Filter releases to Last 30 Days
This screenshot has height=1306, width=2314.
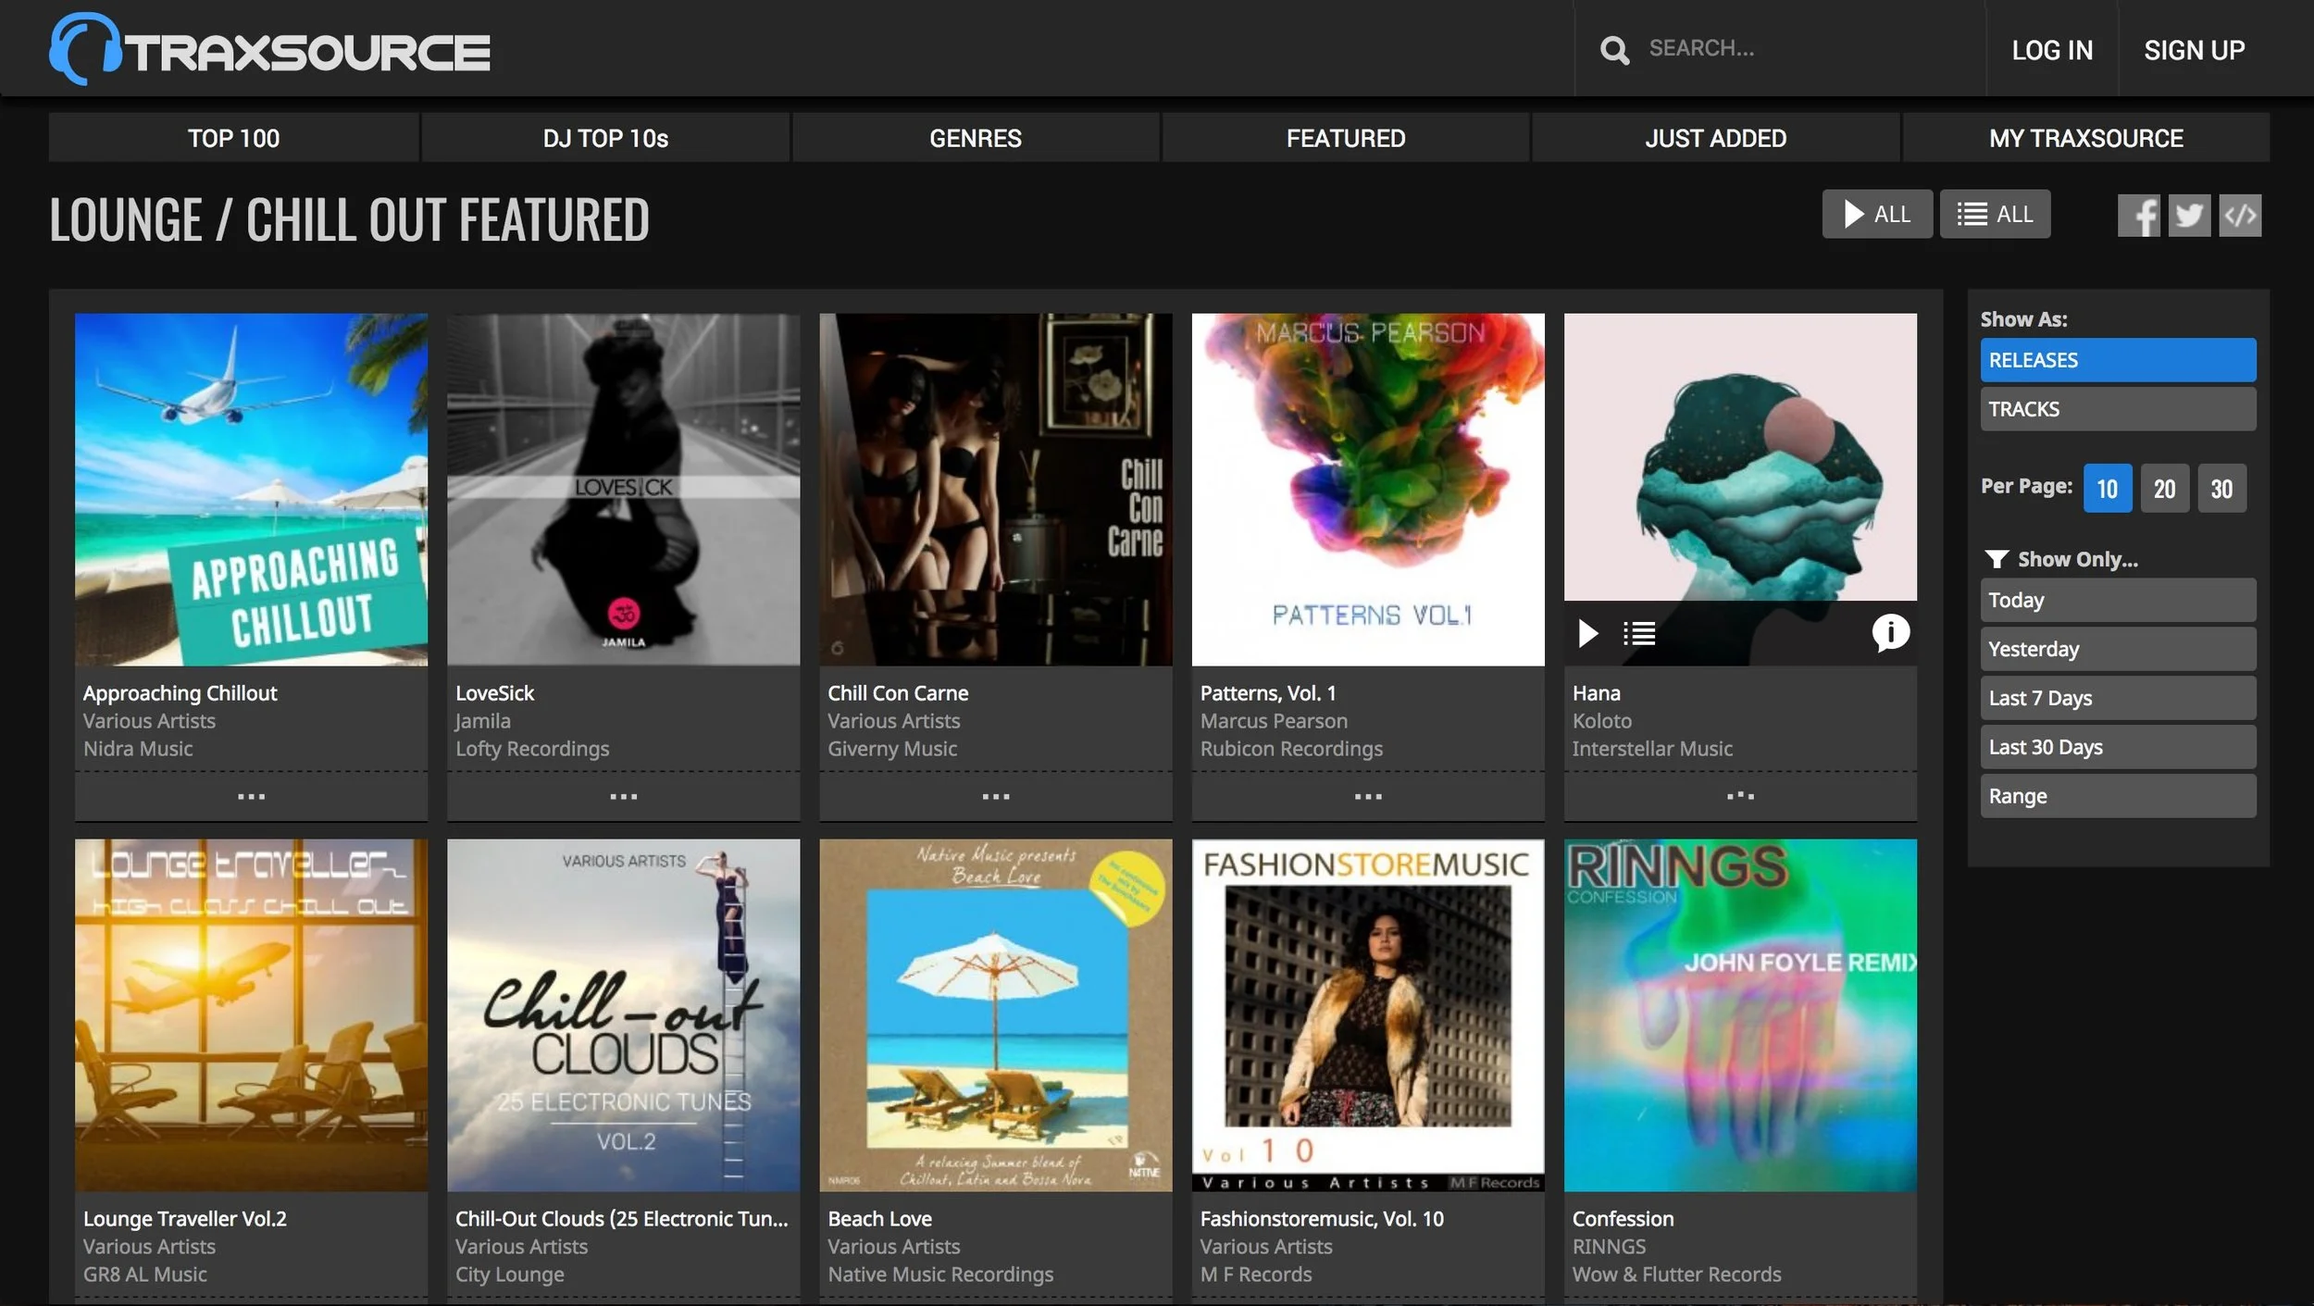[2118, 748]
